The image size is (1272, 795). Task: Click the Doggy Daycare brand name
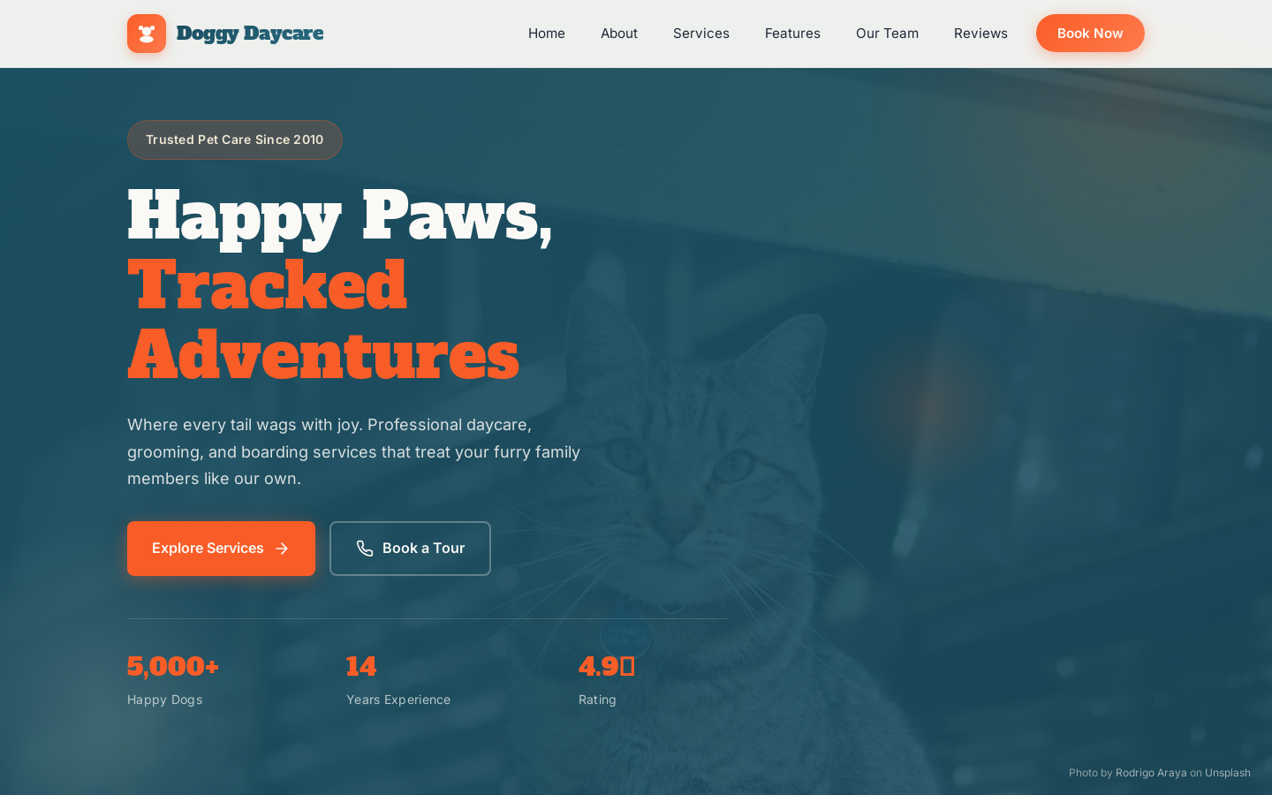tap(250, 34)
